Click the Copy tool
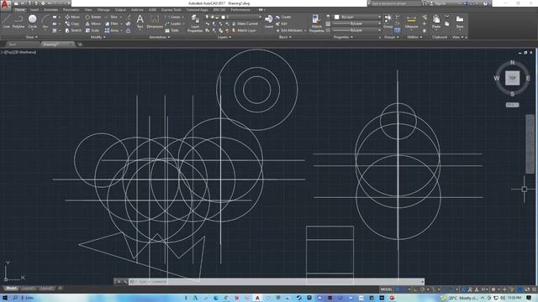538x302 pixels. tap(72, 23)
